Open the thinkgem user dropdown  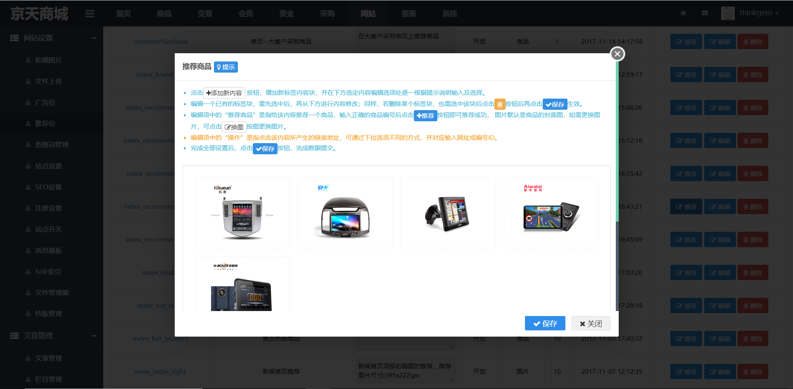pyautogui.click(x=759, y=13)
